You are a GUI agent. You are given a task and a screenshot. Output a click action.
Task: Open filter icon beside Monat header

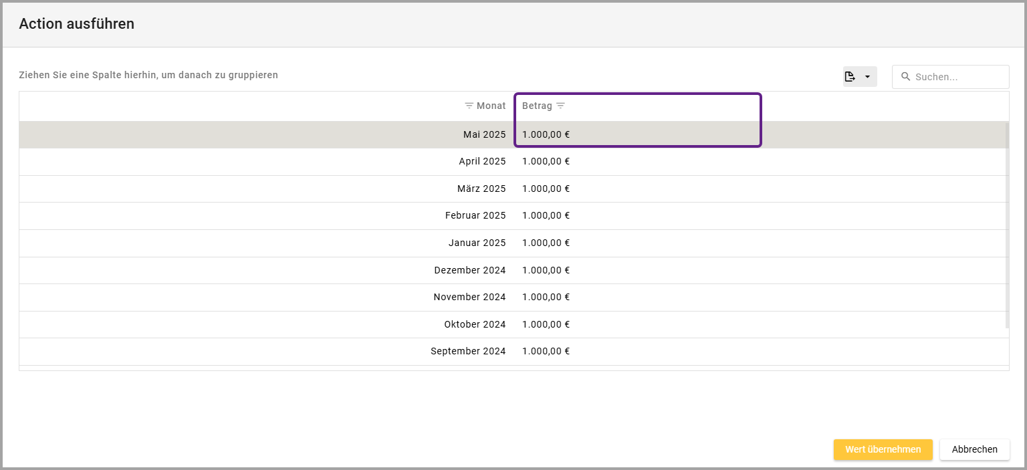[469, 106]
